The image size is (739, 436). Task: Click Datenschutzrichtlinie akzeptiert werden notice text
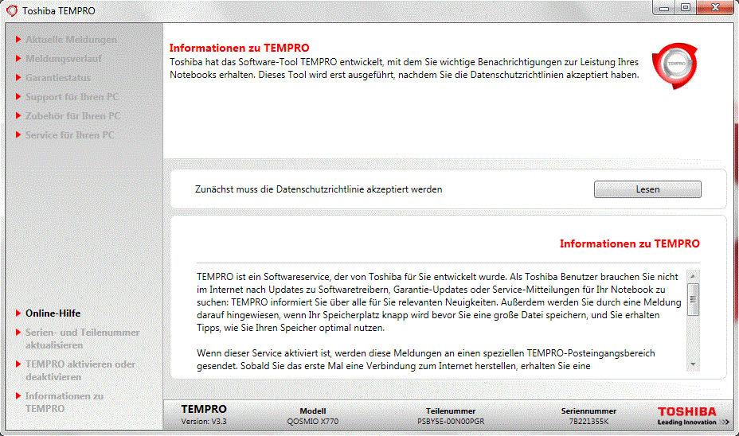pyautogui.click(x=319, y=189)
